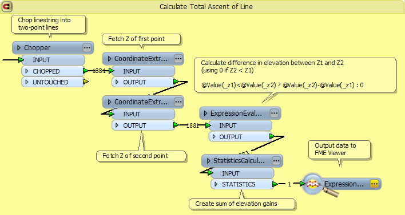The width and height of the screenshot is (405, 215).
Task: Select the Calculate Total Ascent bookmark title
Action: [206, 7]
